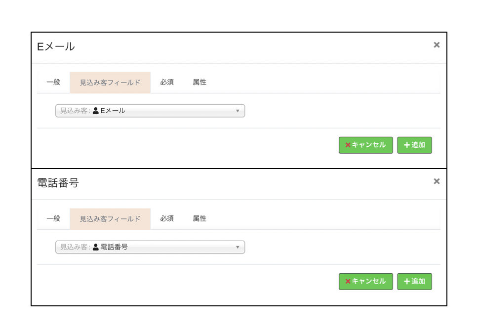Select 見込み客フィールド tab in the 電話番号 dialog

coord(110,218)
